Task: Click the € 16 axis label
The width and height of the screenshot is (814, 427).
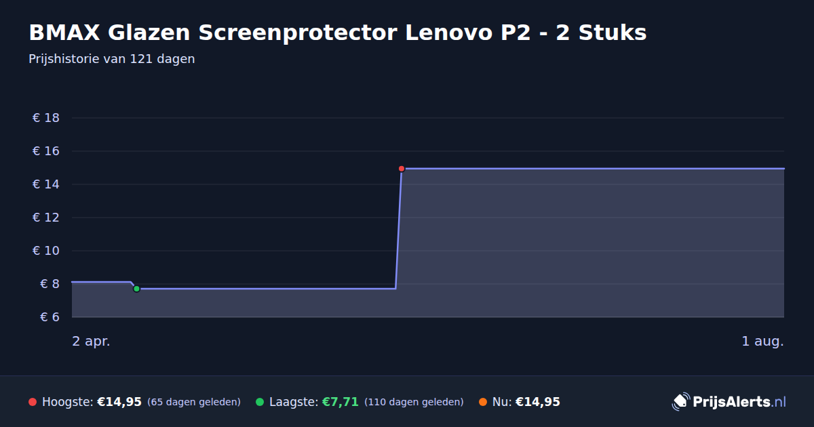Action: click(46, 151)
